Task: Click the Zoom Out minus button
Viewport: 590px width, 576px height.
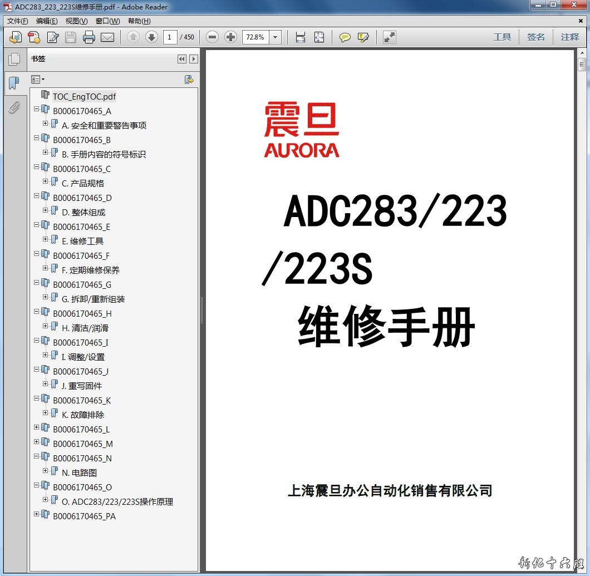Action: click(212, 37)
